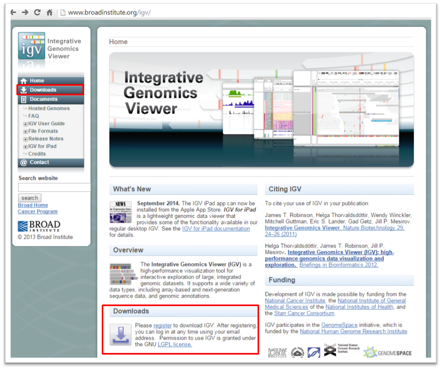The width and height of the screenshot is (441, 369).
Task: Expand the File Formats section
Action: point(25,132)
